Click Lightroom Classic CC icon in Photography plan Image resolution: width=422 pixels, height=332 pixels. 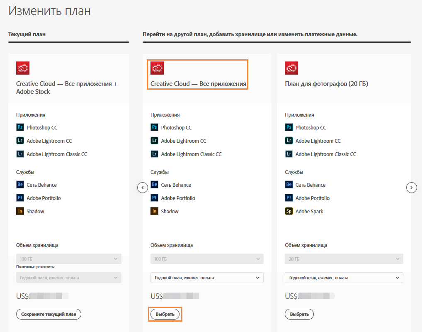click(289, 154)
